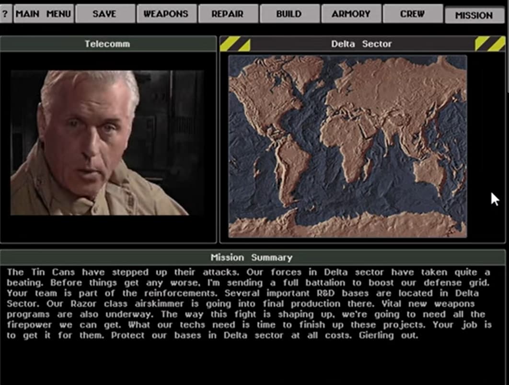The width and height of the screenshot is (509, 385).
Task: Open the MAIN MENU screen
Action: tap(44, 13)
